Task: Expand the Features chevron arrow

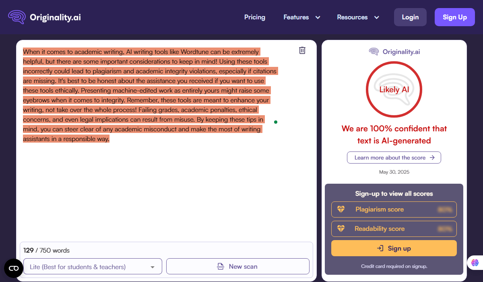Action: pos(318,17)
